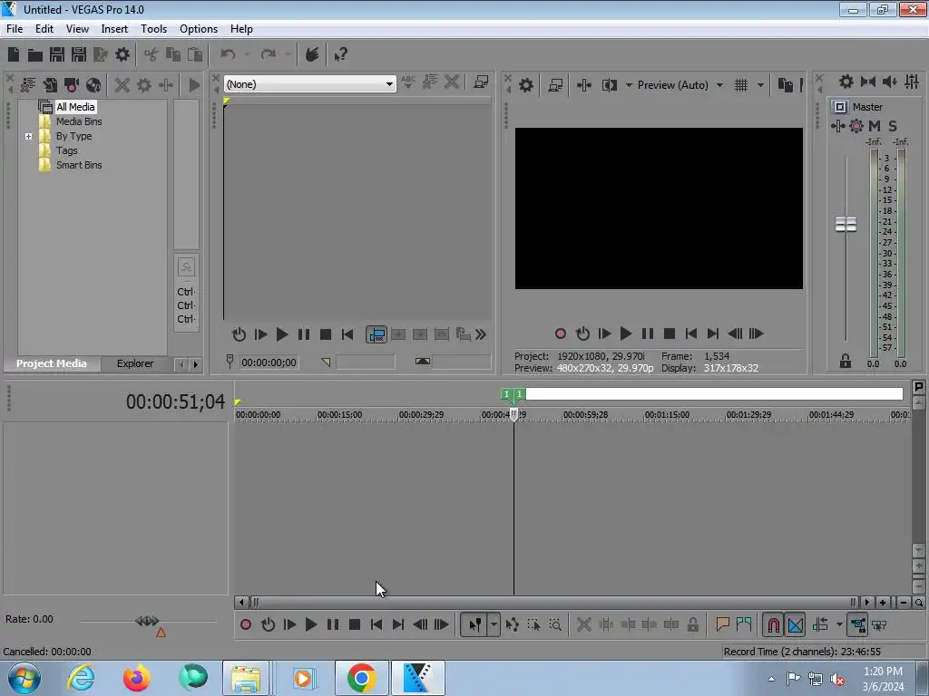Open undo history dropdown arrow
The image size is (929, 696).
[247, 54]
